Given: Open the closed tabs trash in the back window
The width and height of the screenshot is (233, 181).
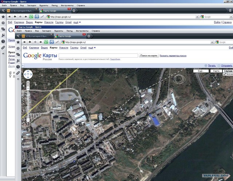Looking at the screenshot, I should click(x=230, y=11).
